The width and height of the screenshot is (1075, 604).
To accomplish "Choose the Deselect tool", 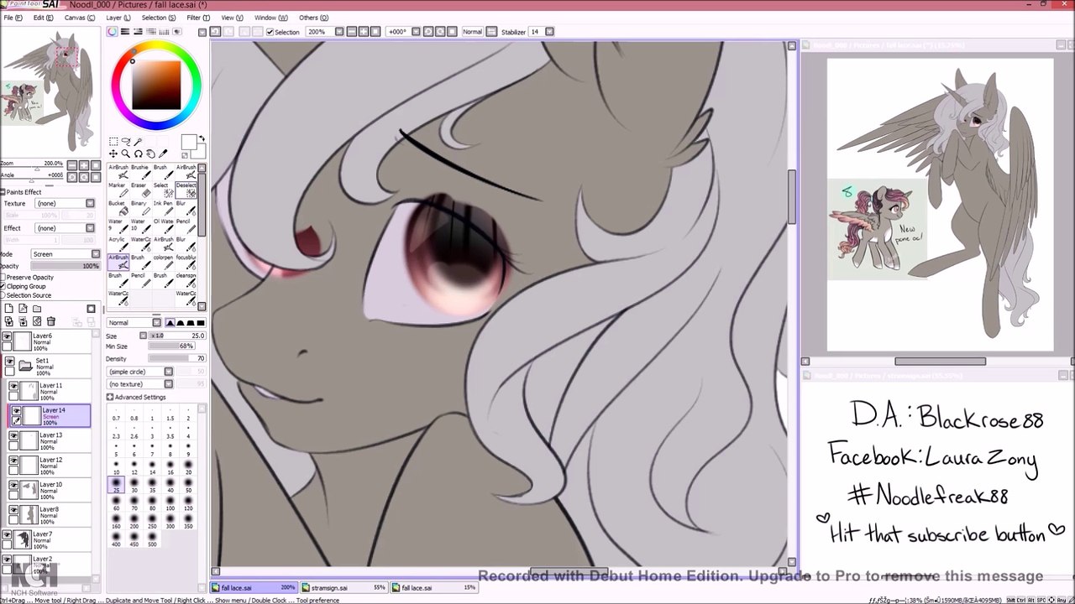I will (x=186, y=190).
